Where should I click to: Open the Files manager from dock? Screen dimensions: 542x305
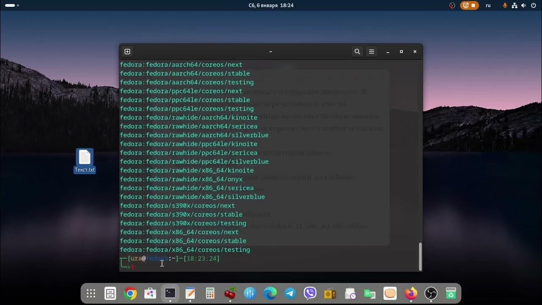click(x=110, y=293)
